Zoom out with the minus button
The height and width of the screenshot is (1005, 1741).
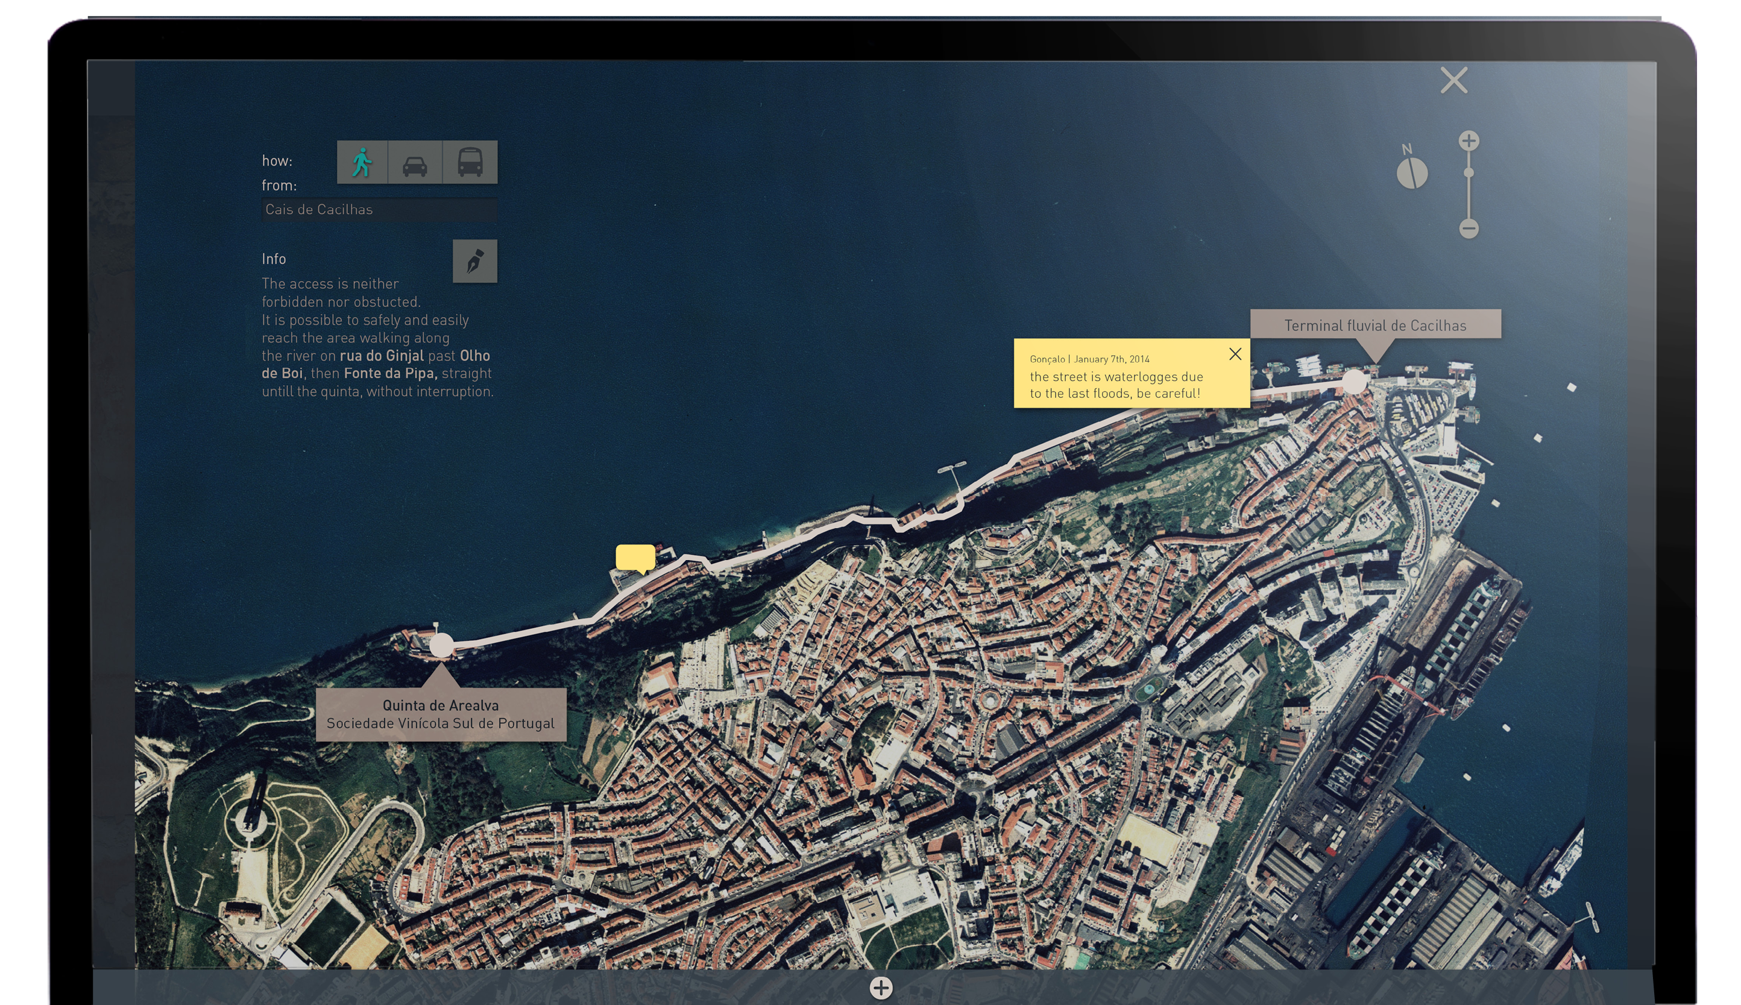(1469, 228)
